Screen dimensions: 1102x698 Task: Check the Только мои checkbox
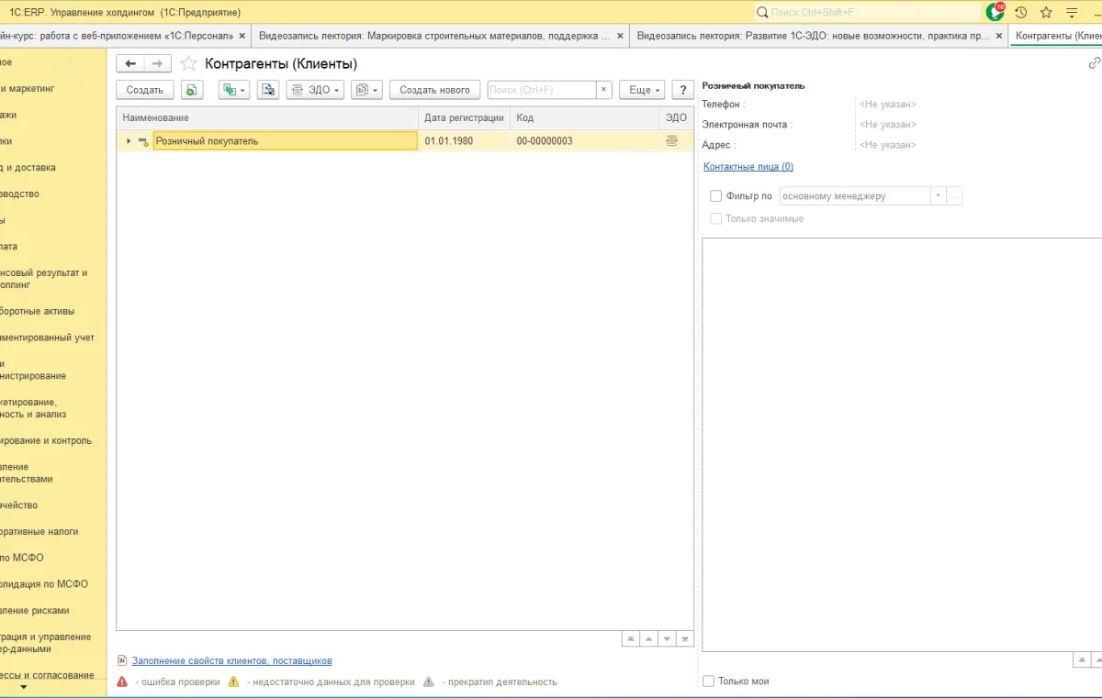708,681
